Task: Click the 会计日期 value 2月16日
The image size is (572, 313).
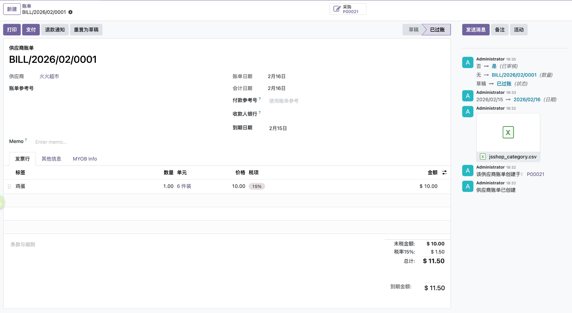Action: (x=277, y=88)
